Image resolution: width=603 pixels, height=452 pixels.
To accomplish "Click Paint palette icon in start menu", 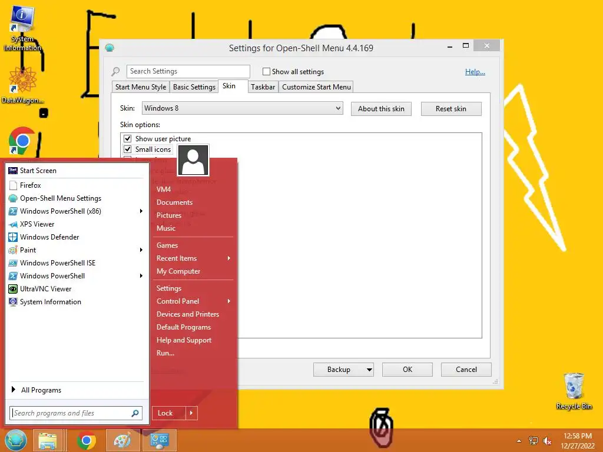I will coord(13,250).
